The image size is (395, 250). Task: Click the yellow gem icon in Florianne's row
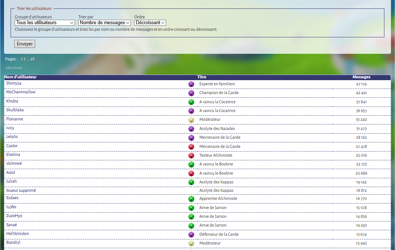191,120
